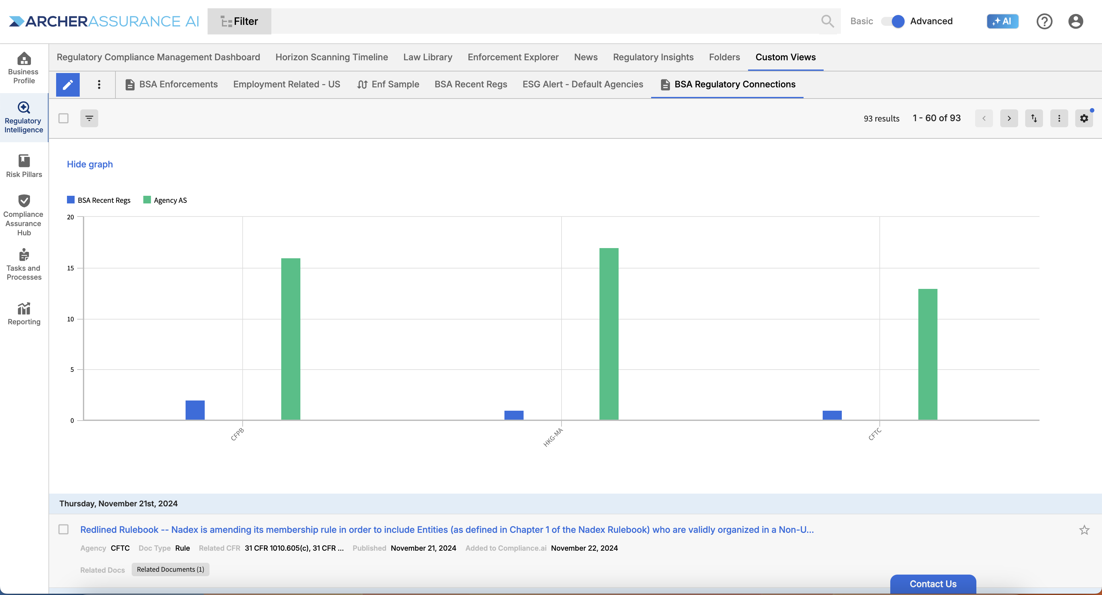Go to Compliance Assurance Hub

(x=24, y=215)
